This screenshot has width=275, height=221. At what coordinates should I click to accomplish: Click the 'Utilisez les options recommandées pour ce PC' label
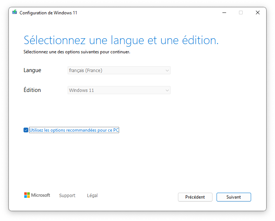click(x=74, y=130)
